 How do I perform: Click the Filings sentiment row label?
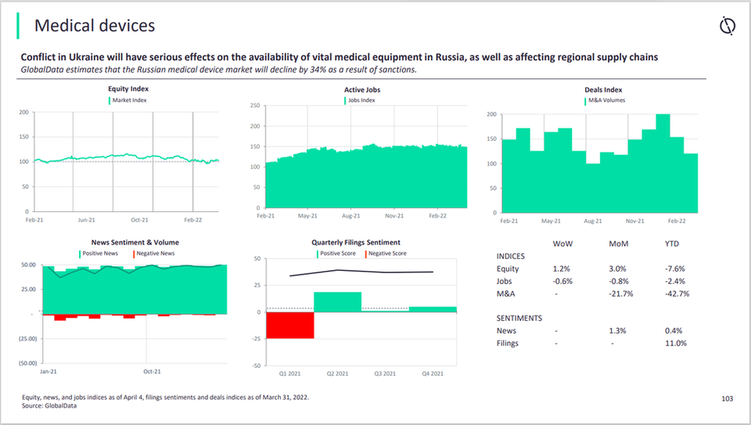click(508, 343)
